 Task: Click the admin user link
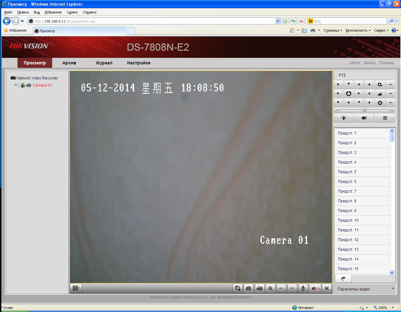tap(355, 63)
